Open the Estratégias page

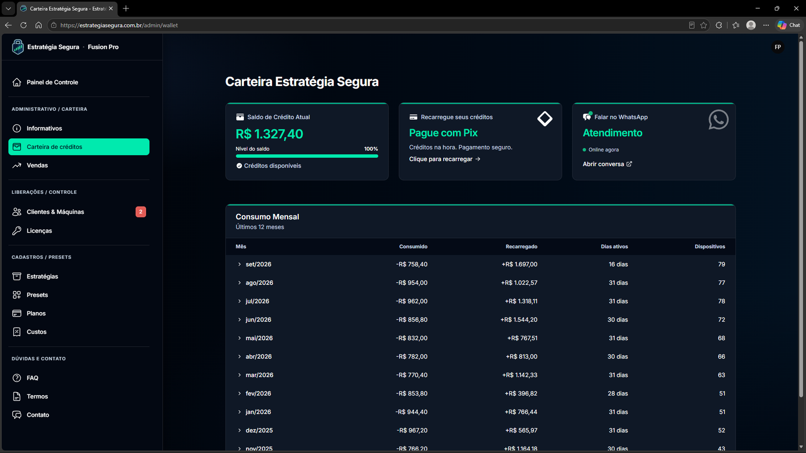coord(79,277)
